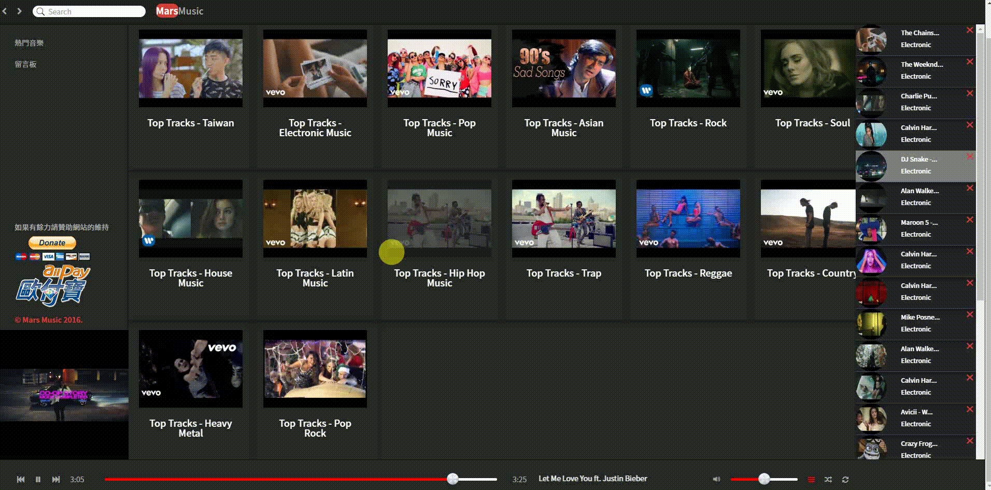991x490 pixels.
Task: Toggle shuffle playback
Action: [x=828, y=480]
